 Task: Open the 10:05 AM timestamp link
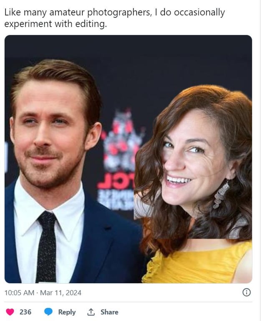coord(19,293)
